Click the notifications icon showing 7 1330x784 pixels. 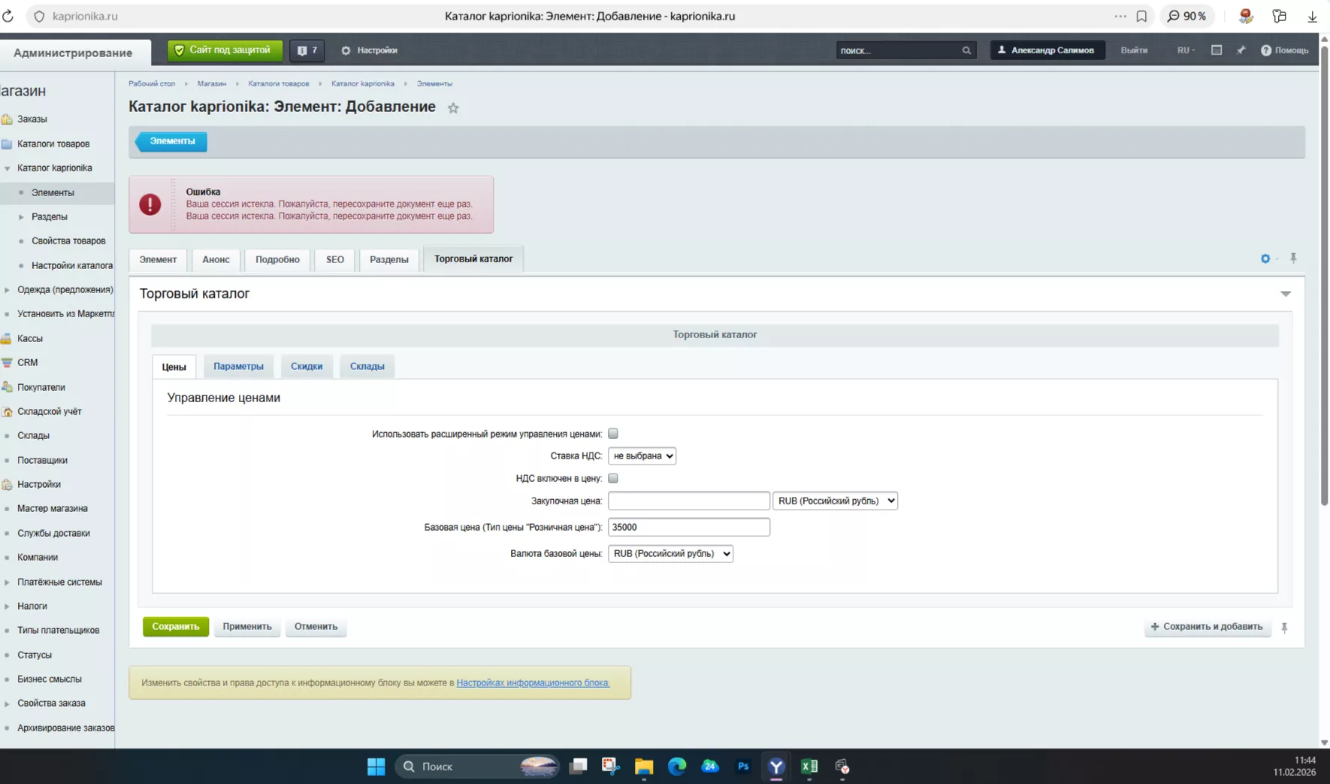pyautogui.click(x=307, y=50)
